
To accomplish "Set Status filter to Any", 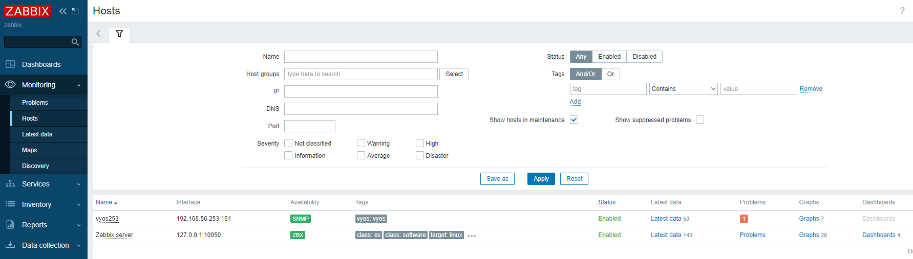I will (x=581, y=57).
